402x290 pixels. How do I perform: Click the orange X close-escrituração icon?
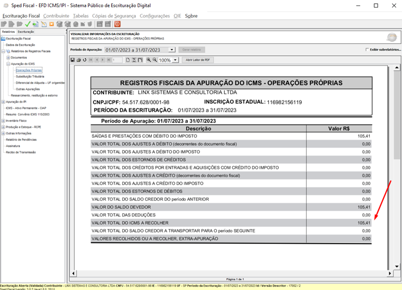coord(52,24)
